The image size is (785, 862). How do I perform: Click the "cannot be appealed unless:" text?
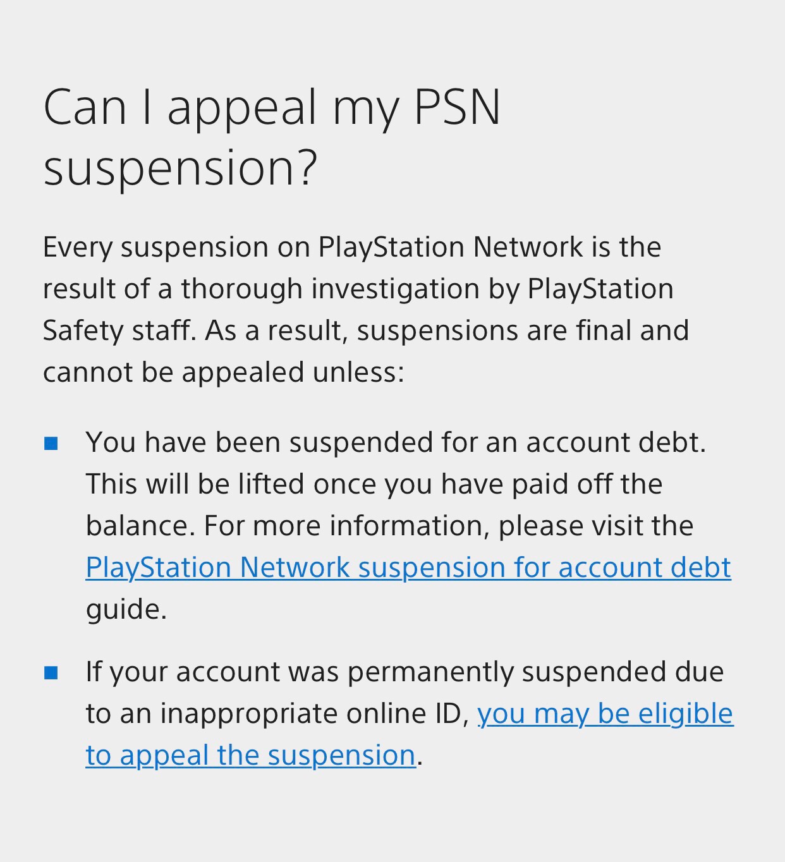(x=224, y=372)
